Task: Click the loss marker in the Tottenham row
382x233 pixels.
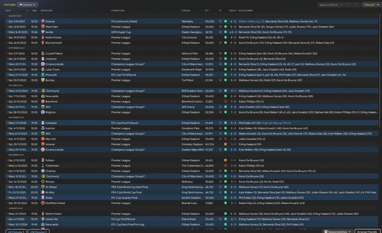Action: 225,166
